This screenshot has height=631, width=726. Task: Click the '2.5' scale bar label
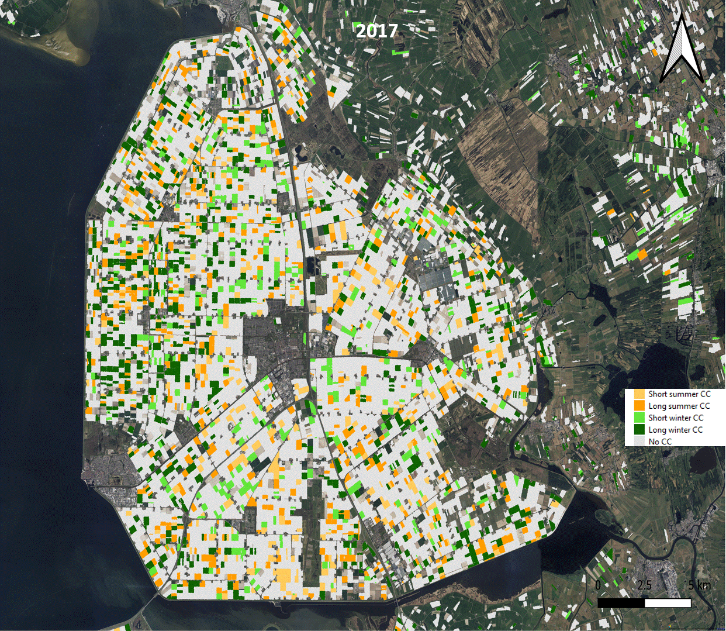644,585
